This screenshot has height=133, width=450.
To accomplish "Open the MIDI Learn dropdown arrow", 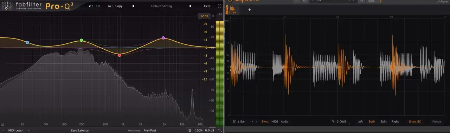I will click(x=29, y=131).
